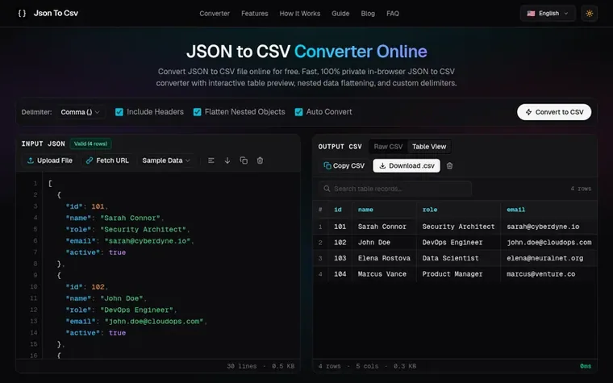The width and height of the screenshot is (613, 383).
Task: Toggle the Include Headers checkbox
Action: [119, 112]
